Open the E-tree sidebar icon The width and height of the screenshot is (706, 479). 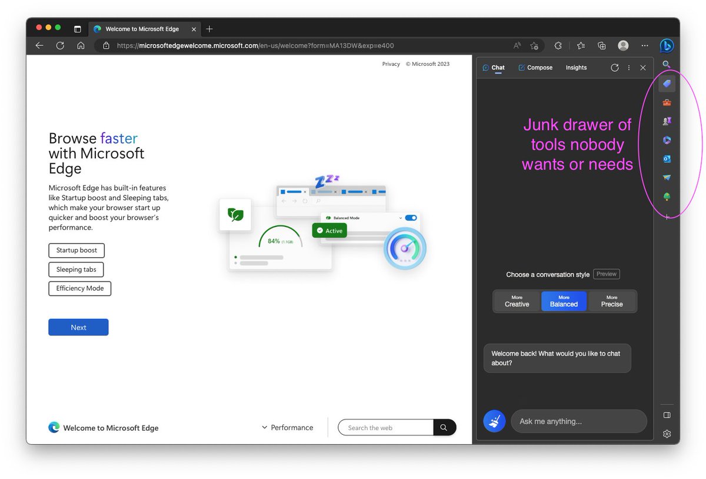667,197
